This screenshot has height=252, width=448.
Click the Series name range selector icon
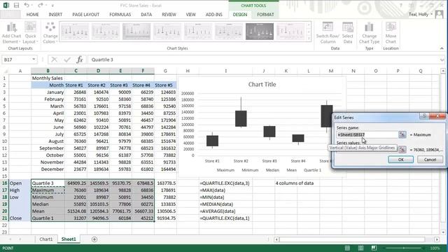click(x=402, y=134)
